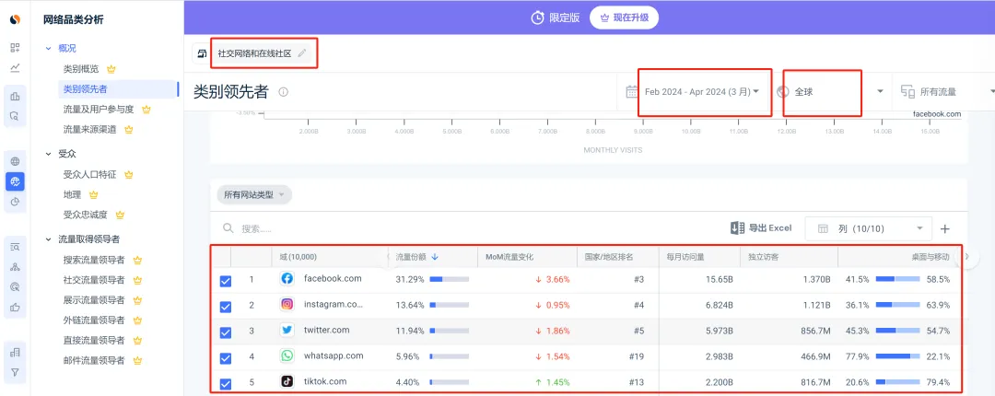Viewport: 995px width, 396px height.
Task: Click the Similarweb logo in the sidebar
Action: tap(15, 19)
